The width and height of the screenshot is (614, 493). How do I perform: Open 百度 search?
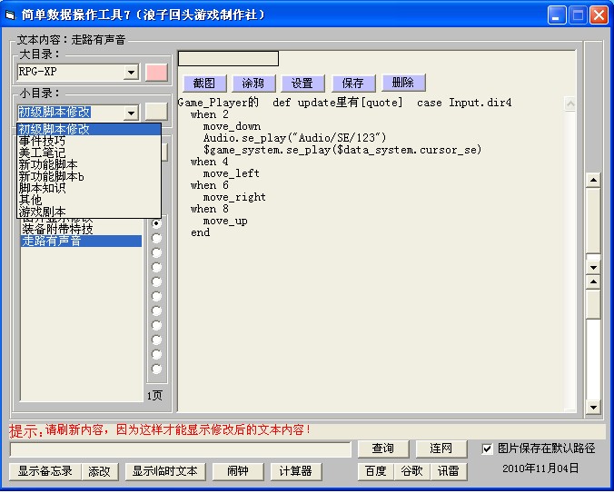(x=376, y=471)
